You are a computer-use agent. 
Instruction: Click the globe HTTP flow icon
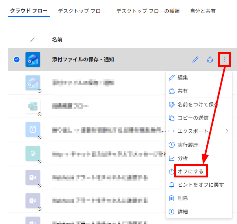click(x=33, y=153)
